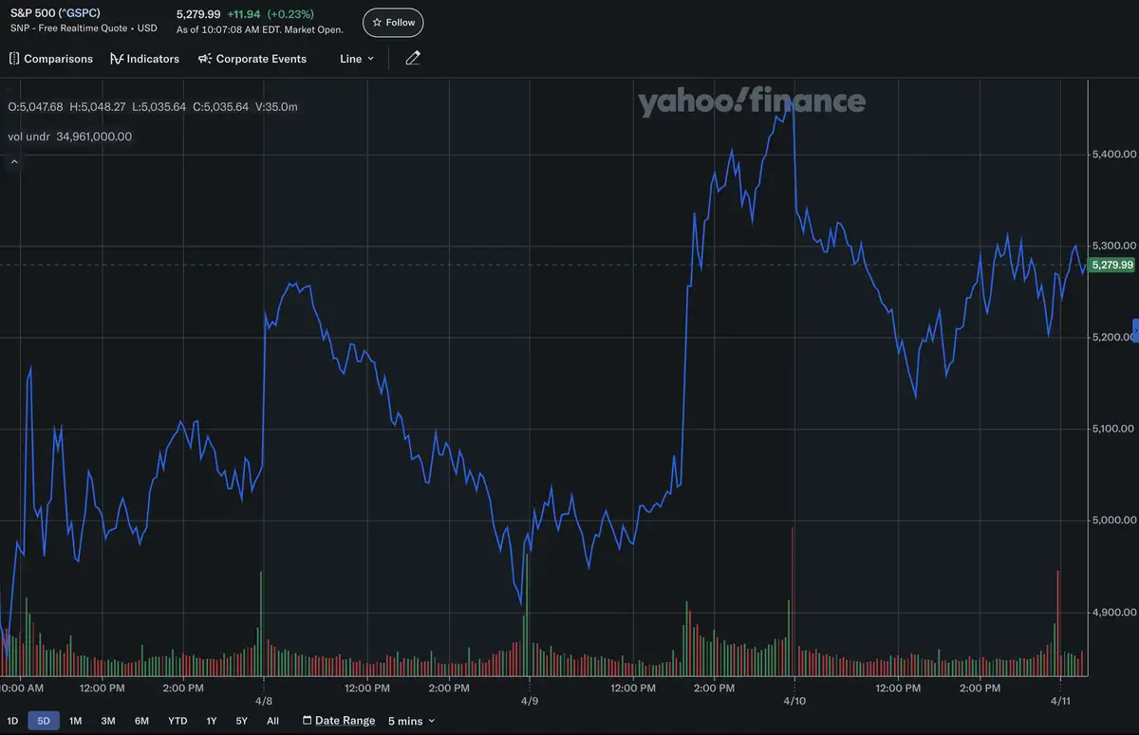Click the +11.94 change value
Viewport: 1139px width, 735px height.
tap(244, 14)
